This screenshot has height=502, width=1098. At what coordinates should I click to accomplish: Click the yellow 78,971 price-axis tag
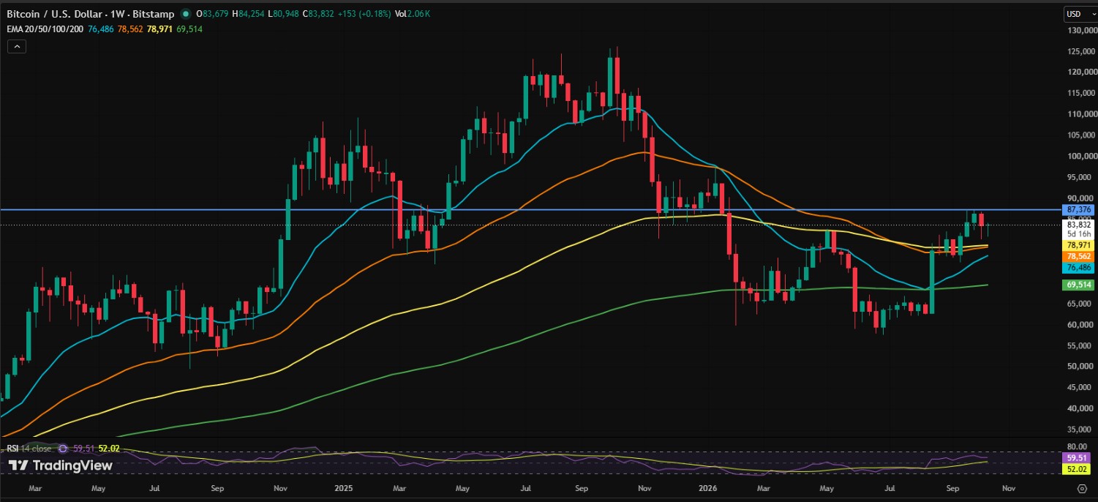(1079, 245)
